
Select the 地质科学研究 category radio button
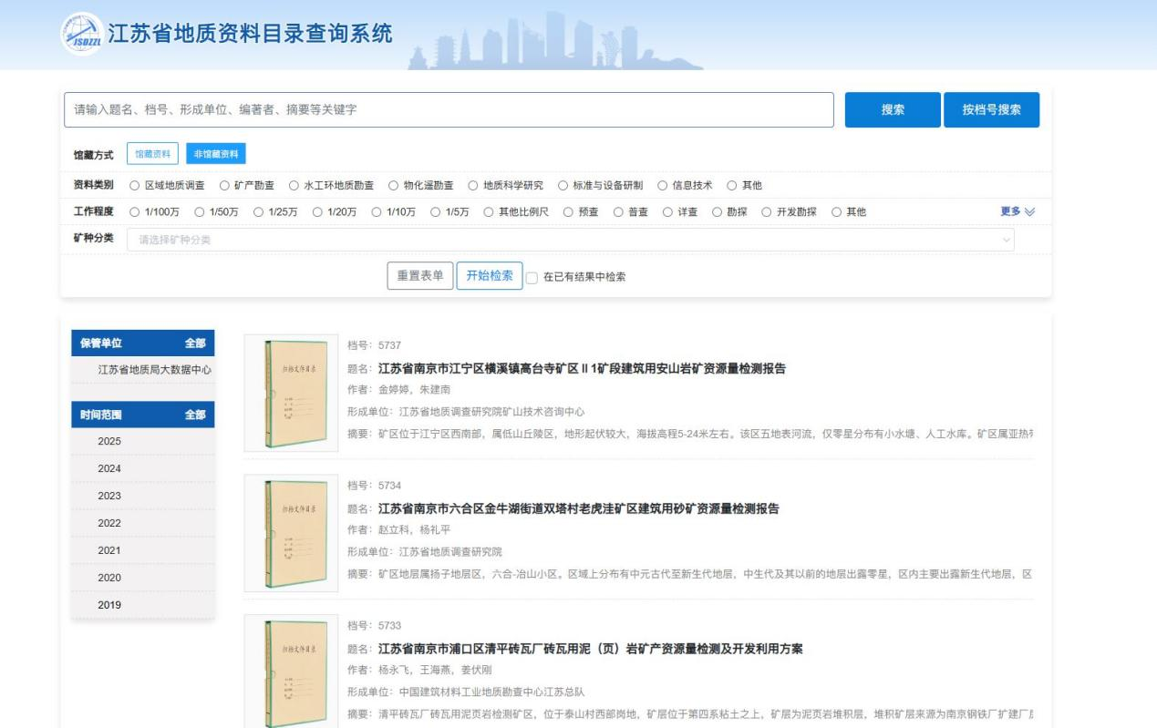474,186
